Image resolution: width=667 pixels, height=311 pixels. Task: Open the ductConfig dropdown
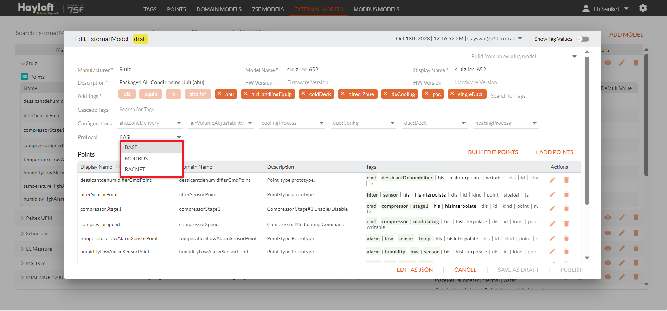tap(363, 123)
